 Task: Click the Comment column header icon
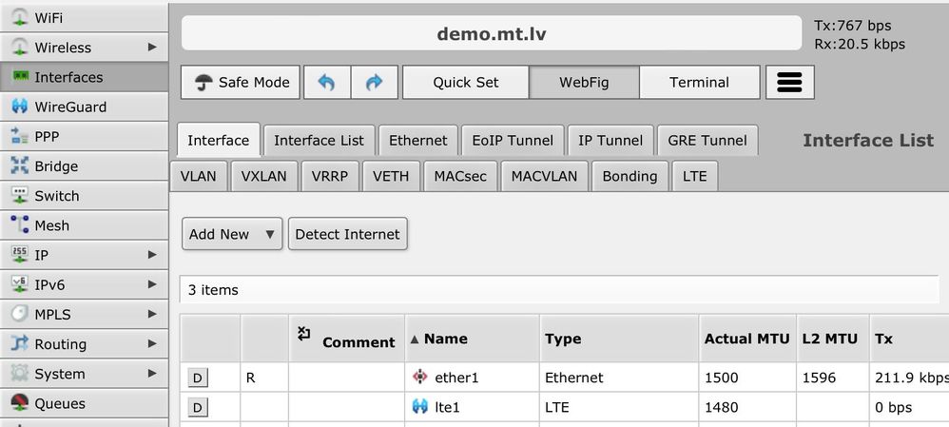(304, 334)
